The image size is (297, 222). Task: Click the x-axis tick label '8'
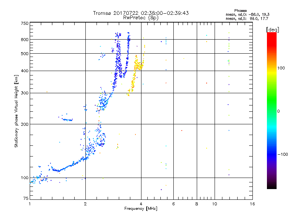[x=197, y=204]
